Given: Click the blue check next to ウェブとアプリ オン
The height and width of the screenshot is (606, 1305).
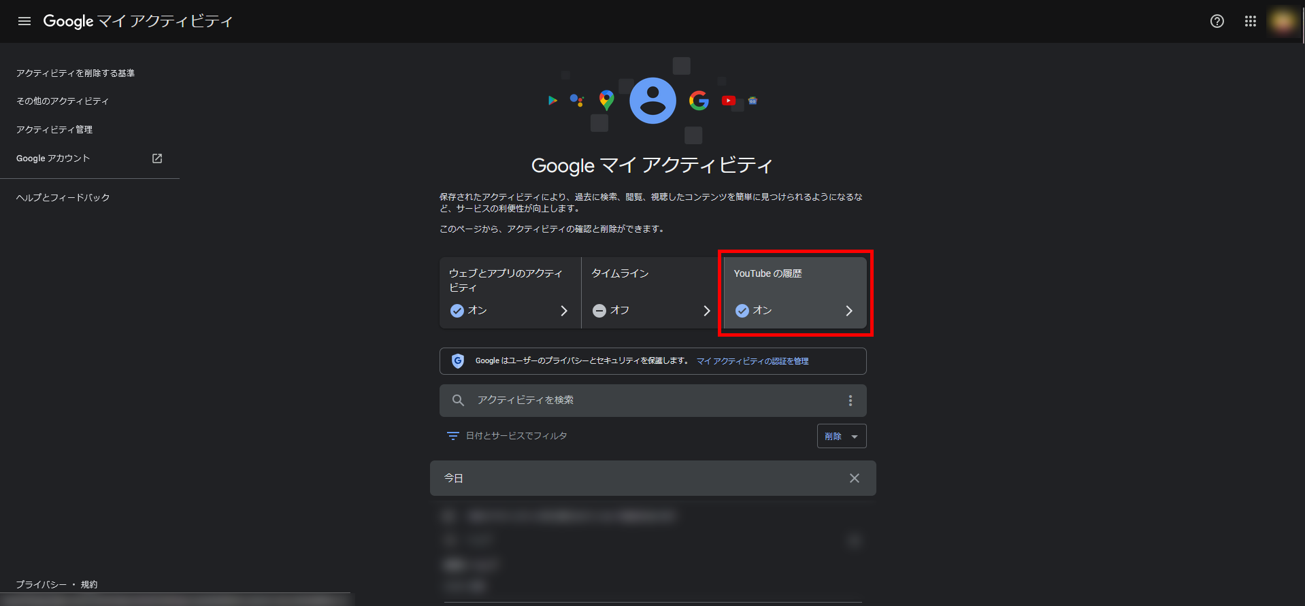Looking at the screenshot, I should coord(457,311).
